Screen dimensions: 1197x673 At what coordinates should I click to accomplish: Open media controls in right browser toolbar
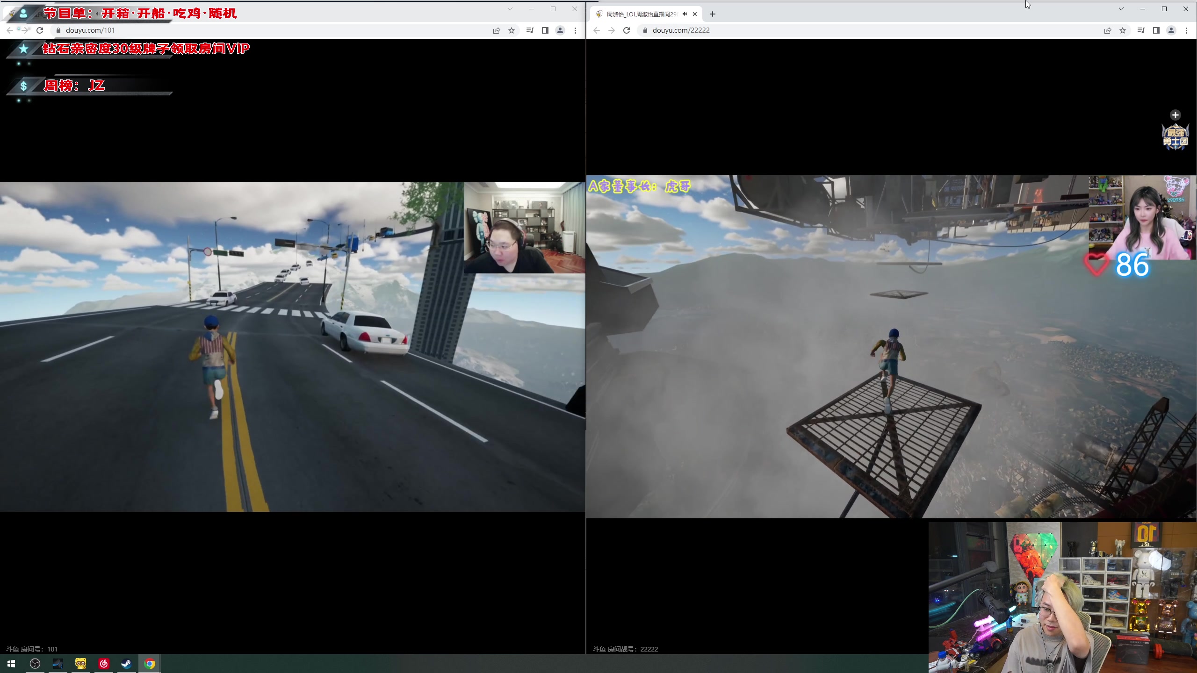(1141, 30)
